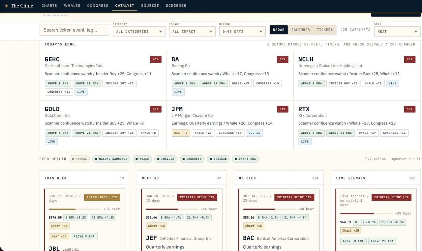Screen dimensions: 422x251
Task: Open the 0-90 Days window dropdown
Action: [x=242, y=32]
